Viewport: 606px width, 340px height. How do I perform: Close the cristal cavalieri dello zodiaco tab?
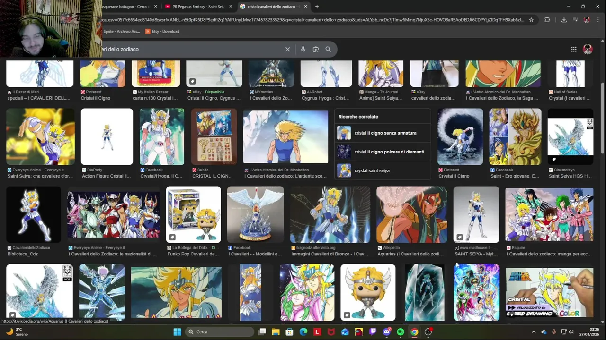(305, 6)
